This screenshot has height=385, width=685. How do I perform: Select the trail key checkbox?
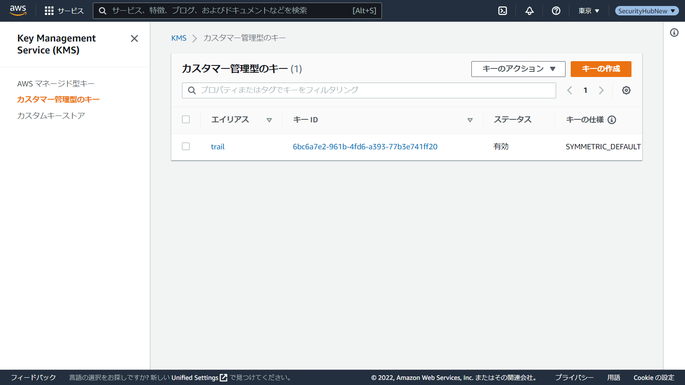[x=186, y=146]
